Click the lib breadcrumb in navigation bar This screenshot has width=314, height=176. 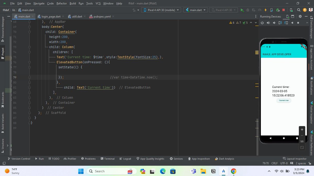14,10
